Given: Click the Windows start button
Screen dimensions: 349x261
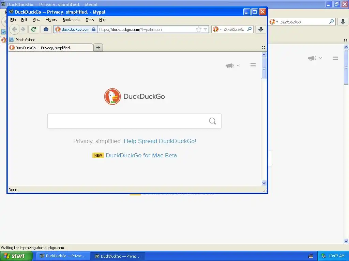Looking at the screenshot, I should (x=16, y=256).
